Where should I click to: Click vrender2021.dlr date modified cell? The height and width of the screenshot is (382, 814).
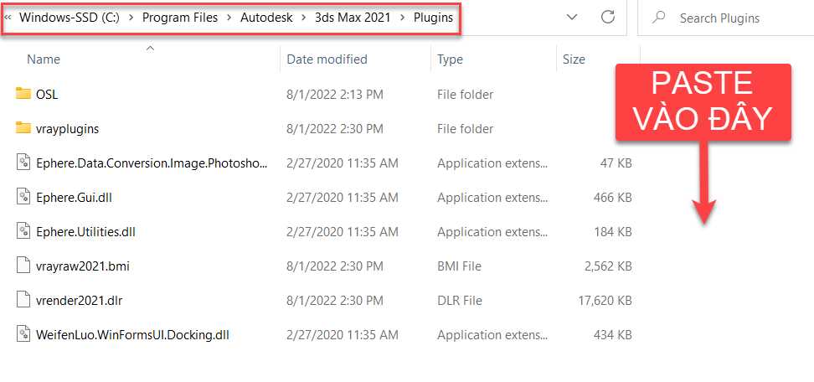pyautogui.click(x=335, y=300)
